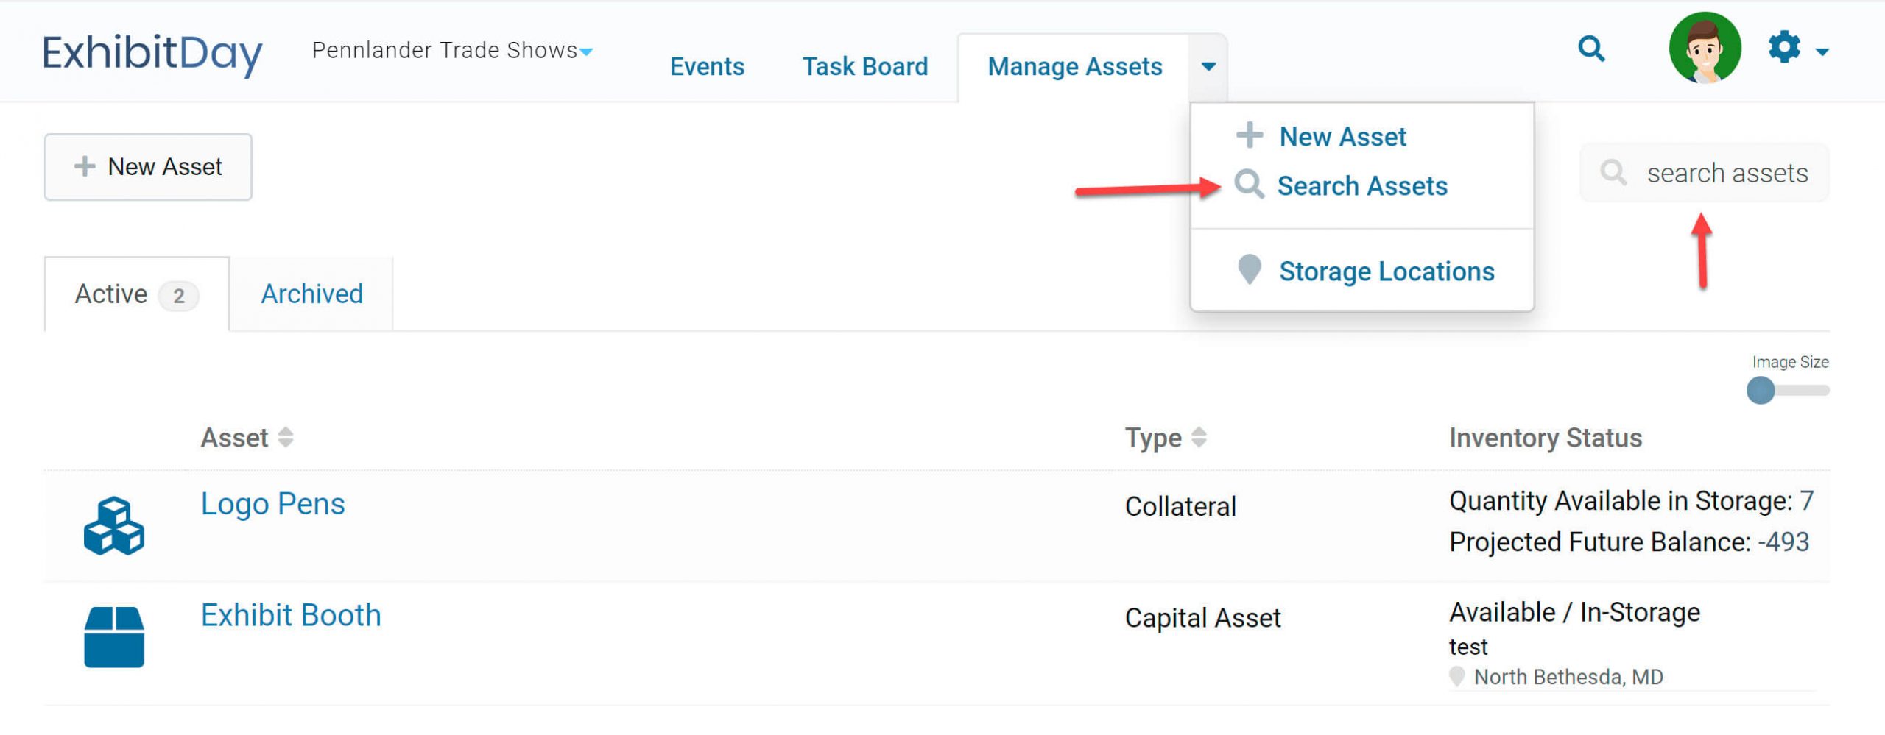Viewport: 1885px width, 735px height.
Task: Open the Events tab
Action: [707, 67]
